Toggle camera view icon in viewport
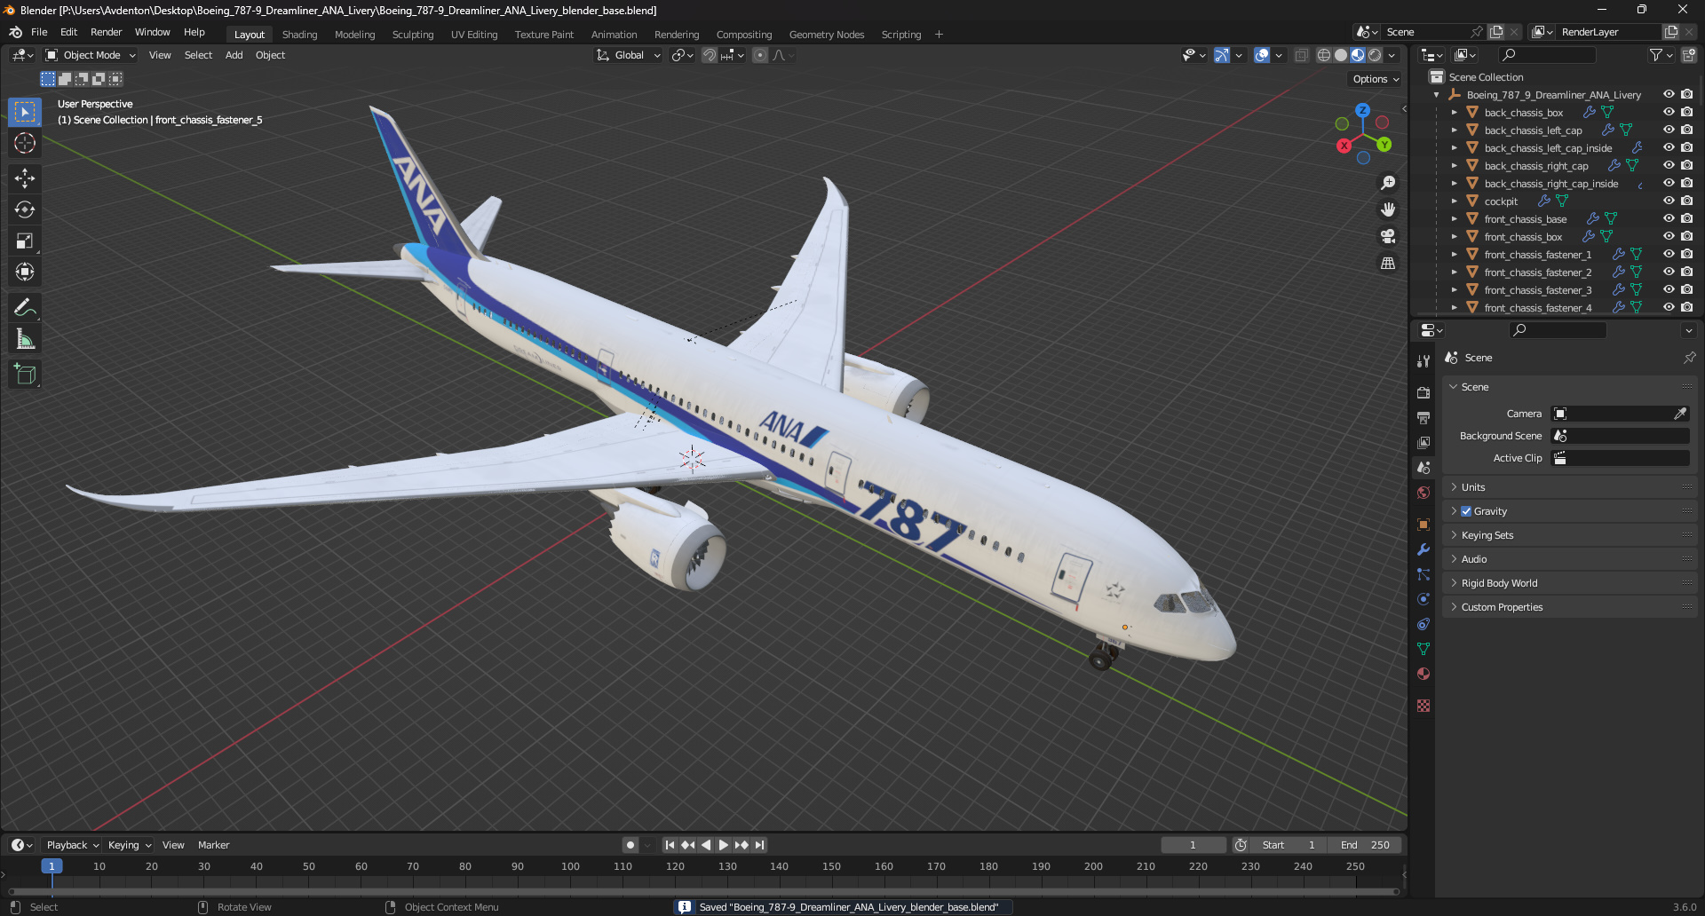The height and width of the screenshot is (916, 1705). pyautogui.click(x=1387, y=236)
